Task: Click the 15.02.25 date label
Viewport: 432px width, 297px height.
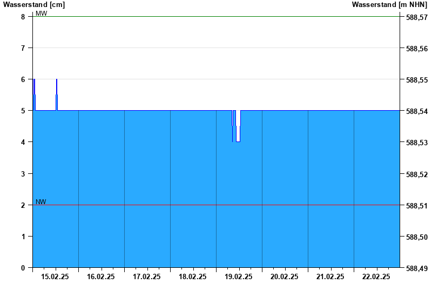Action: [55, 277]
